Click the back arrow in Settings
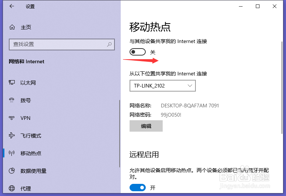The width and height of the screenshot is (286, 196). pyautogui.click(x=12, y=6)
